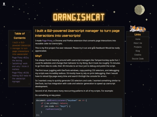
Task: Click the sleeping pixel cat above Links
Action: tap(138, 29)
